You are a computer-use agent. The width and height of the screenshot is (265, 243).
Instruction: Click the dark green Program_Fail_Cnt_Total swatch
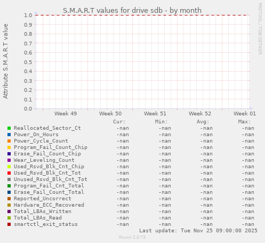click(9, 186)
